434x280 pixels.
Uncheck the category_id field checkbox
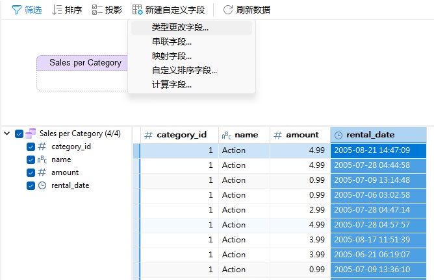31,146
